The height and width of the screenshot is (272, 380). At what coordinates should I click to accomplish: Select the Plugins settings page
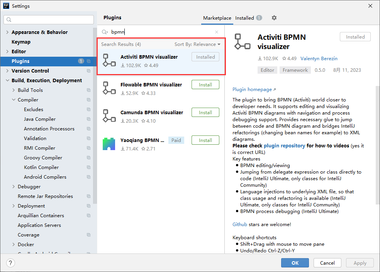pyautogui.click(x=49, y=61)
